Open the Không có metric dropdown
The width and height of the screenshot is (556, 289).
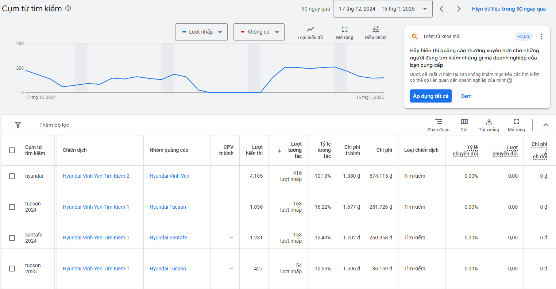tap(259, 32)
